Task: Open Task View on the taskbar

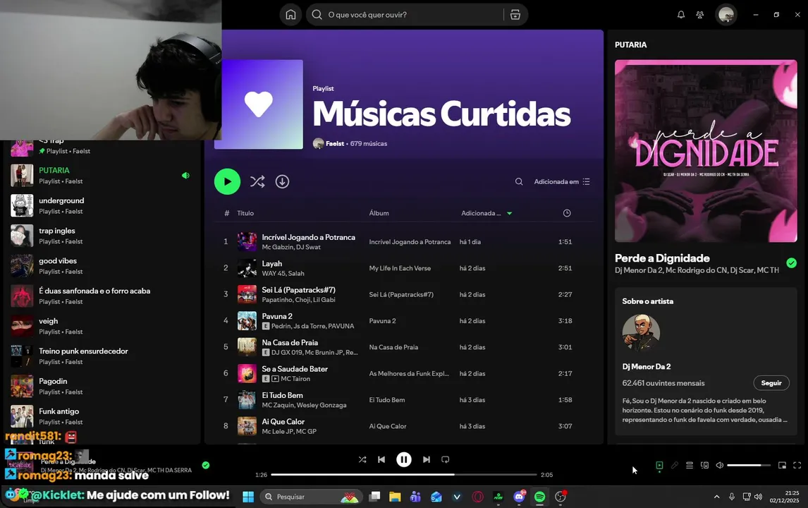Action: 374,497
